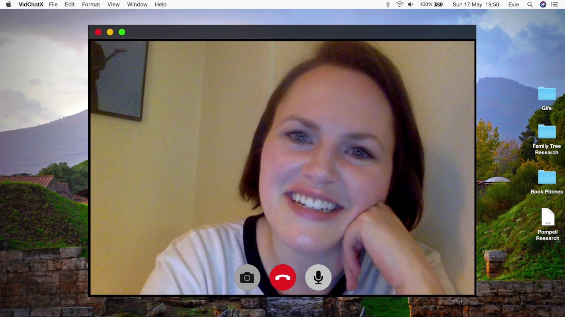The image size is (565, 317).
Task: Click the Bluetooth status icon
Action: pyautogui.click(x=388, y=4)
